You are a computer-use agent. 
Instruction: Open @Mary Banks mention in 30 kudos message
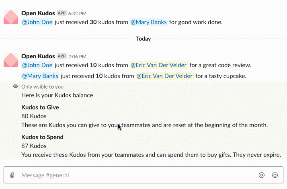pyautogui.click(x=149, y=22)
